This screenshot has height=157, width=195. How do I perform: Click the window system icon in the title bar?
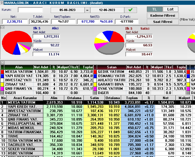2,3
